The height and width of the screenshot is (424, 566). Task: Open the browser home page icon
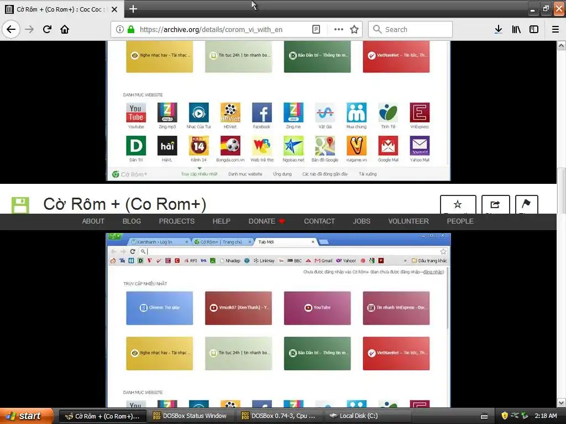click(x=65, y=29)
